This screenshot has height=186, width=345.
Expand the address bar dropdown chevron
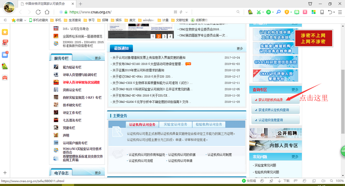click(x=187, y=12)
